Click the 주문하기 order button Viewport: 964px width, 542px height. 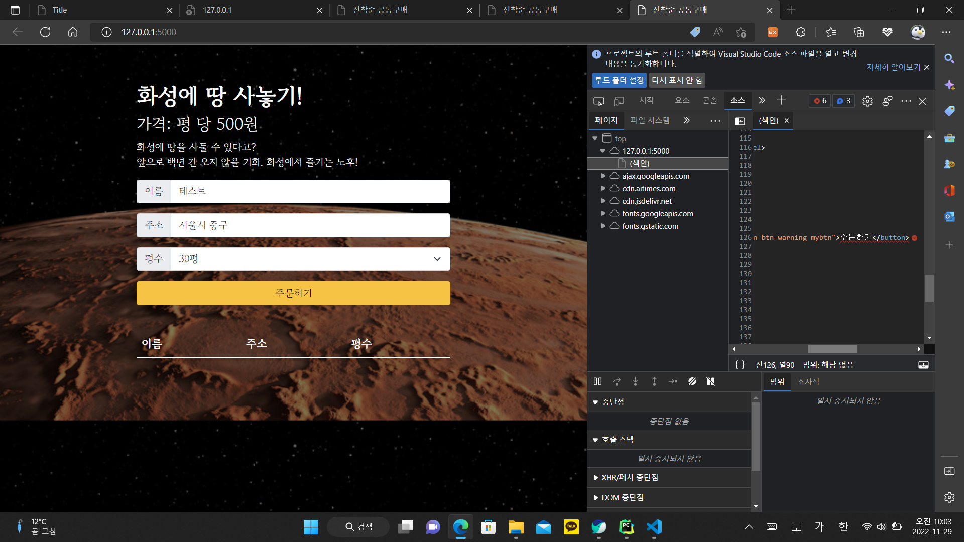tap(293, 293)
